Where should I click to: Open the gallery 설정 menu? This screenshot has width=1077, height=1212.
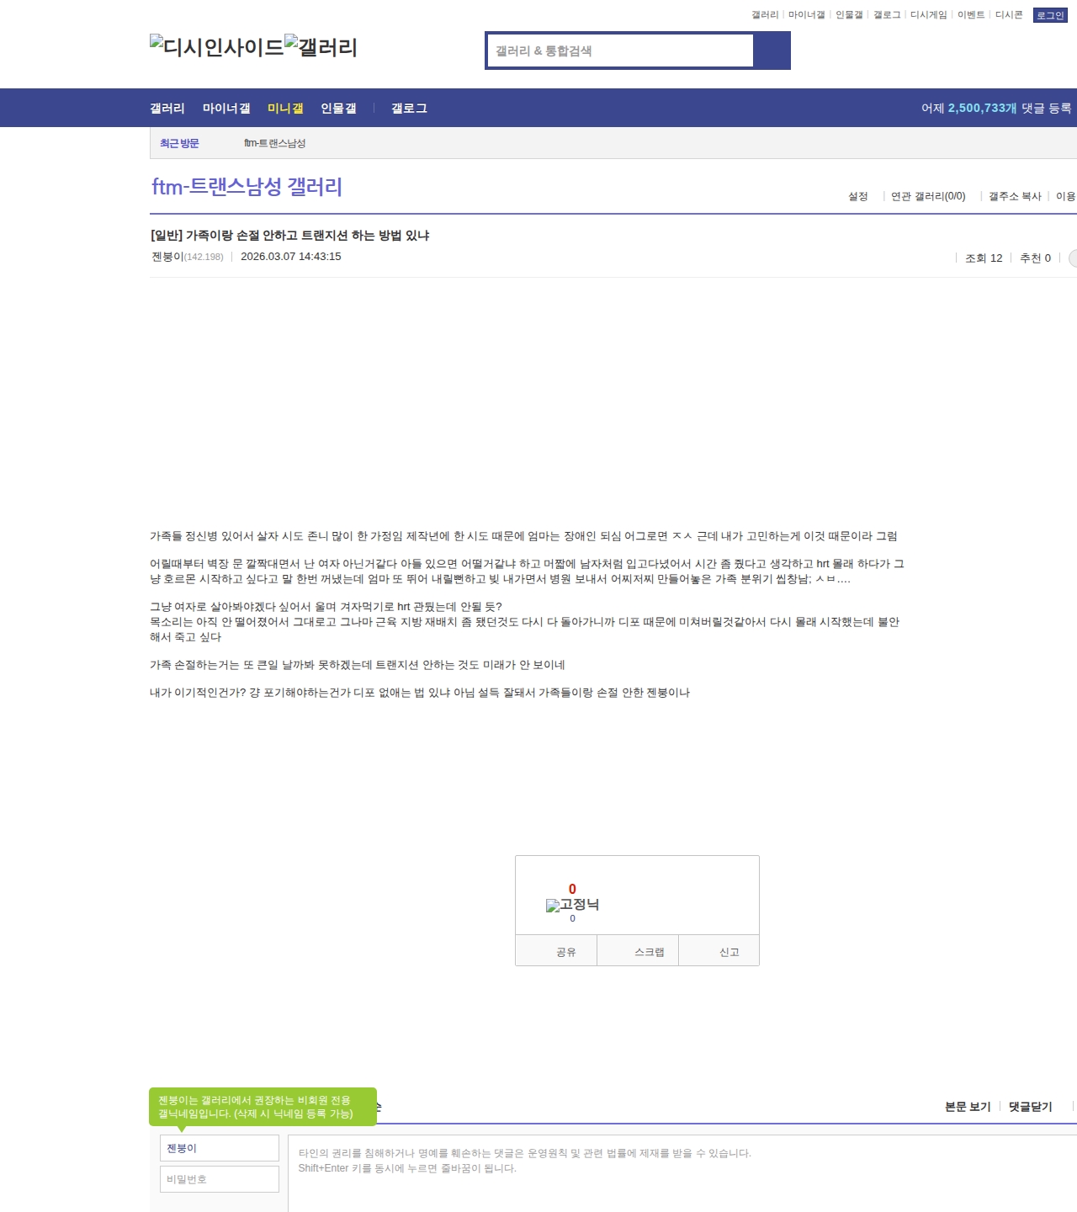coord(857,196)
